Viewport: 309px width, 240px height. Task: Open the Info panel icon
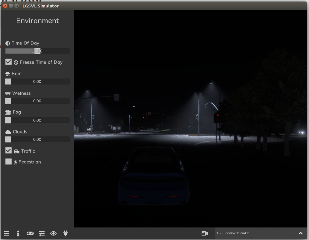point(18,233)
